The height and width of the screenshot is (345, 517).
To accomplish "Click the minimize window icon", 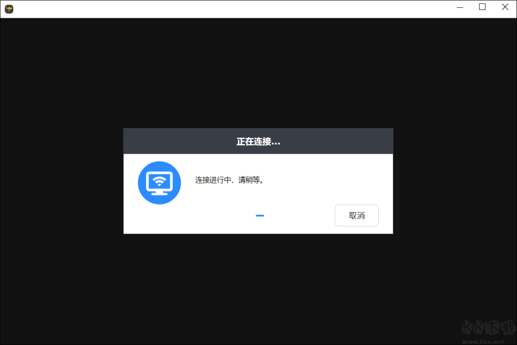I will click(x=460, y=7).
